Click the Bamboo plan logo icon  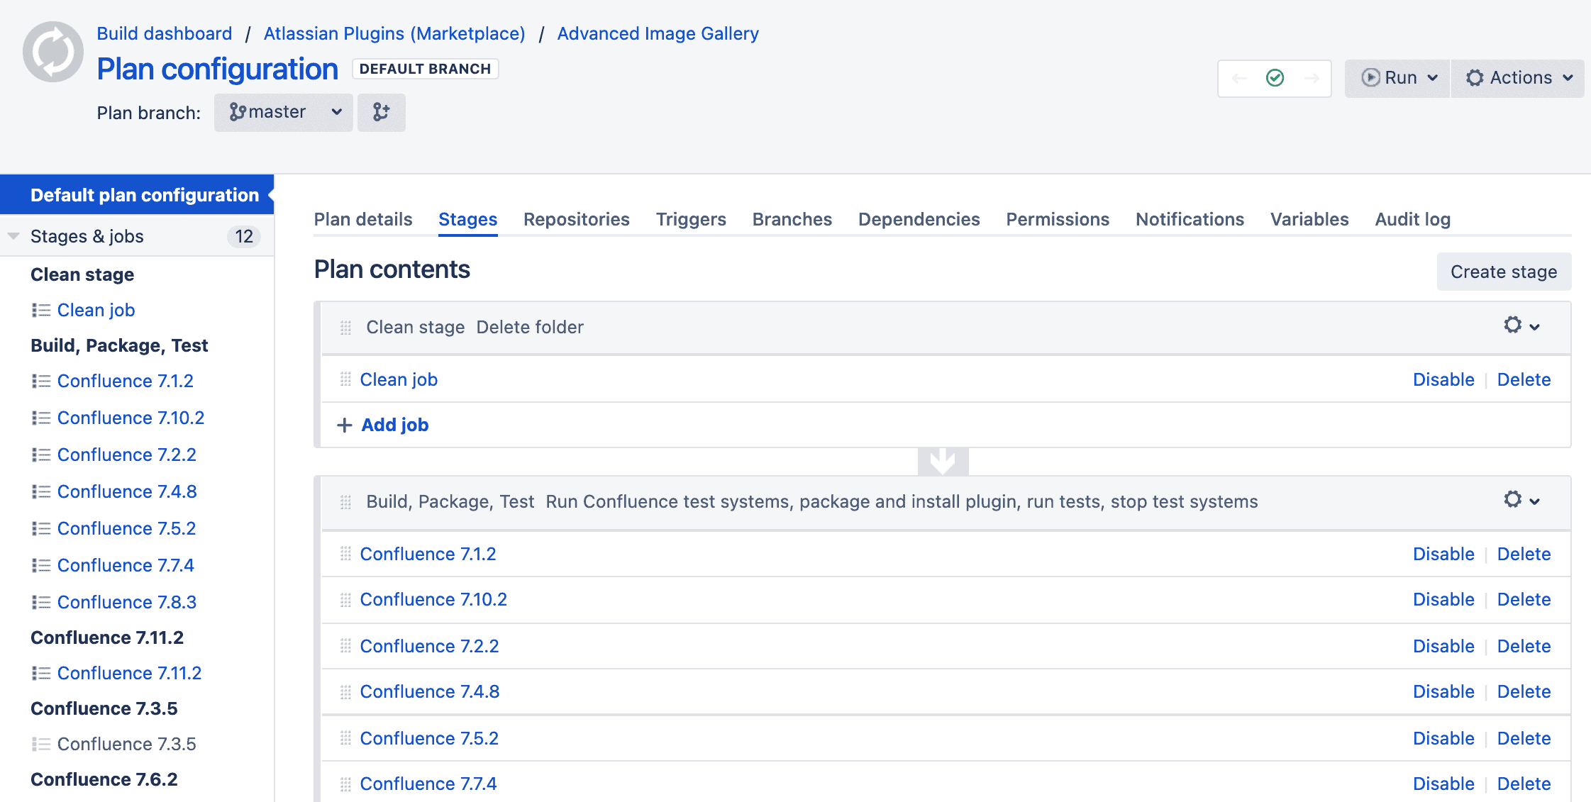coord(53,52)
